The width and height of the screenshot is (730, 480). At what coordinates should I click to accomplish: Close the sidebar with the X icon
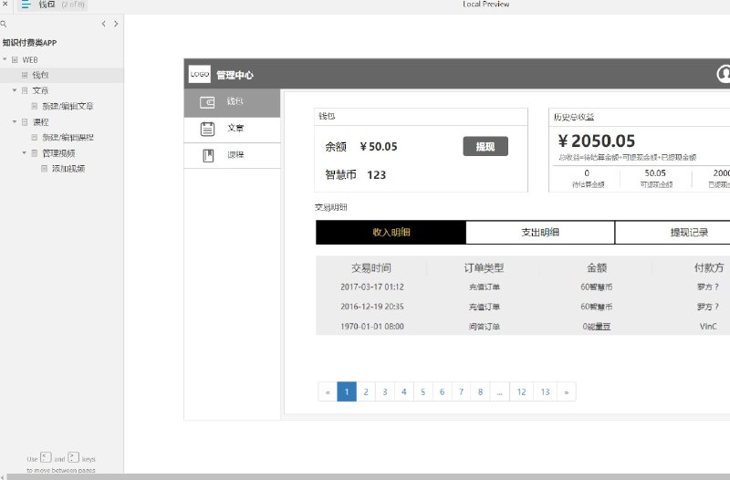pos(5,4)
